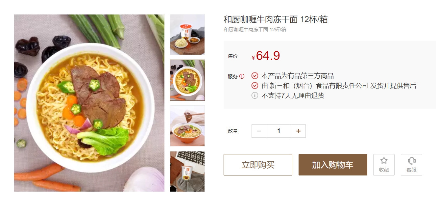436x213 pixels.
Task: Click the grey product subtitle text
Action: click(255, 30)
